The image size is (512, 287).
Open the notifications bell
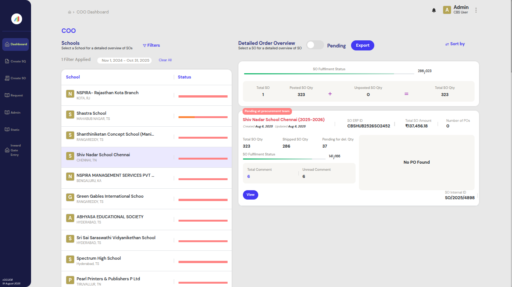click(x=434, y=10)
